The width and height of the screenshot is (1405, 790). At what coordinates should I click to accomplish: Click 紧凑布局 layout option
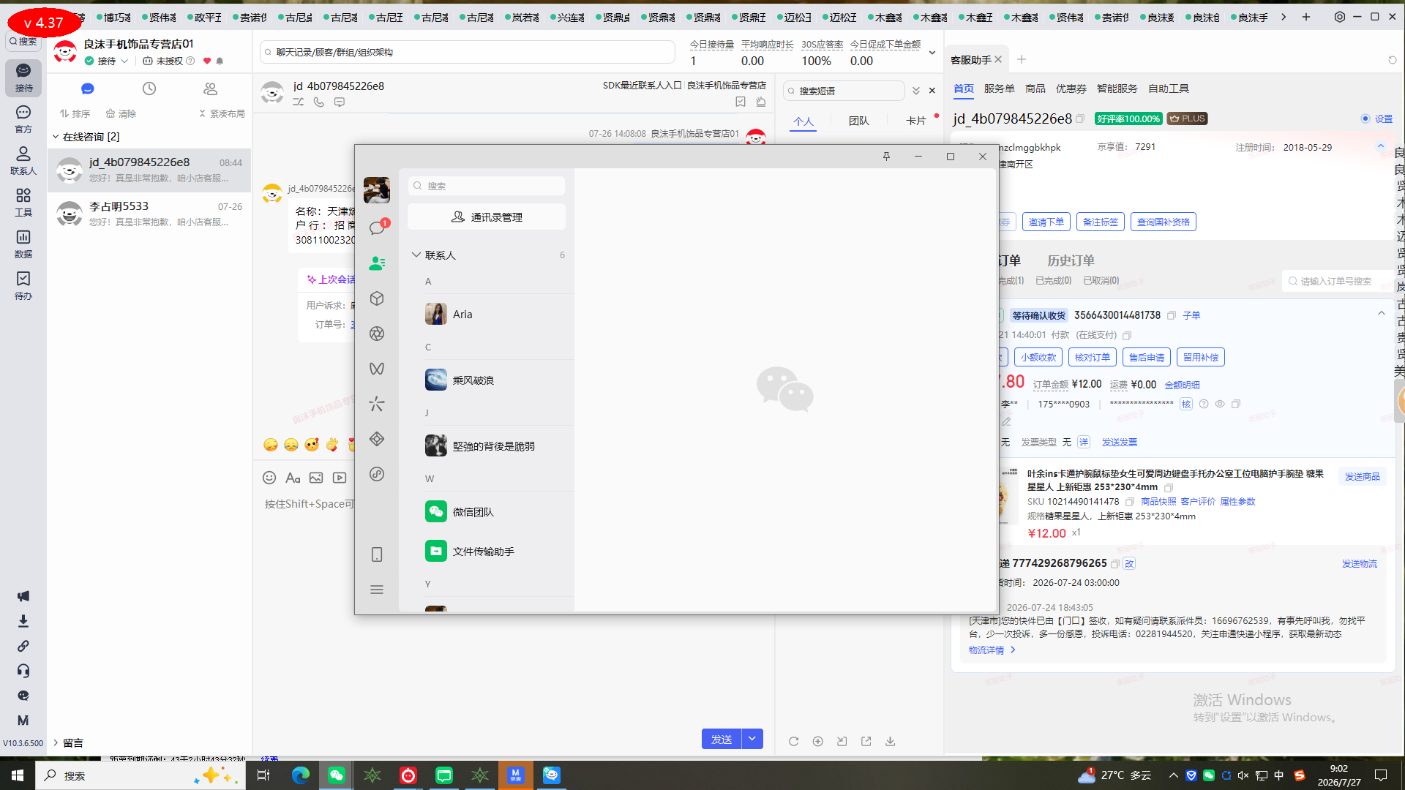[222, 113]
